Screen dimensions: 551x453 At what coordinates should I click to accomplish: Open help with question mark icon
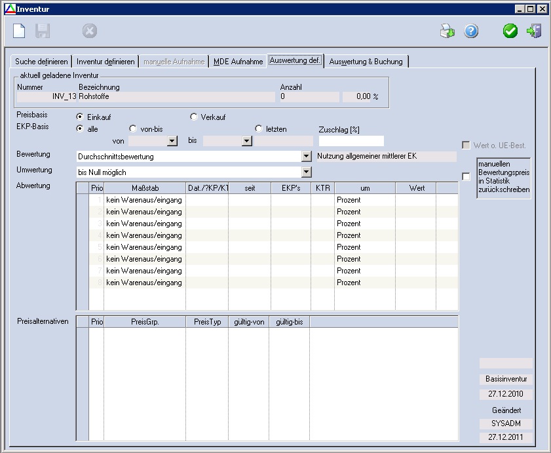[x=471, y=31]
